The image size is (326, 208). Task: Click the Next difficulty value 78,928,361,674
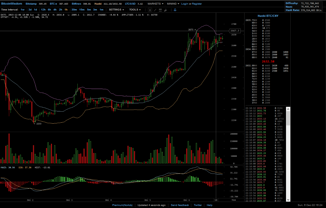click(310, 7)
